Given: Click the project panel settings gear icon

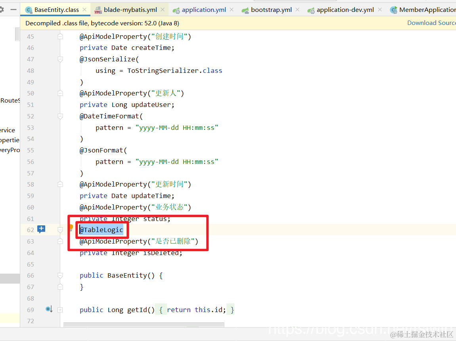Looking at the screenshot, I should tap(2, 10).
